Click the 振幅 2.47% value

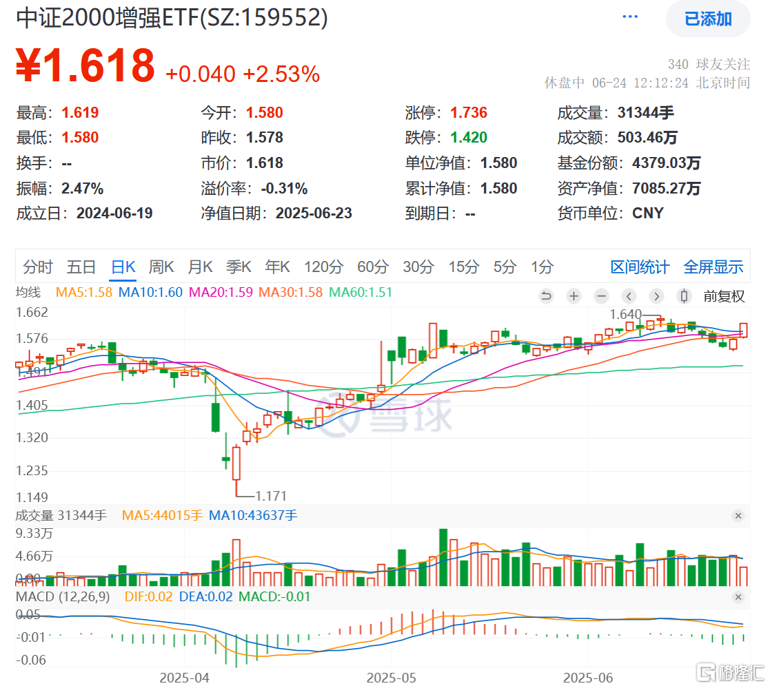(x=83, y=189)
